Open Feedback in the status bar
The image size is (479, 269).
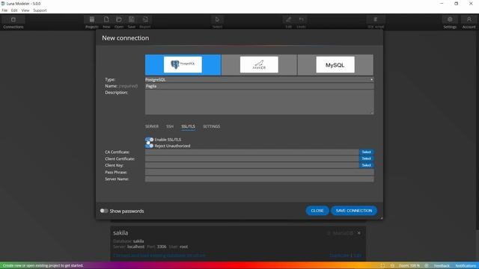[x=442, y=266]
